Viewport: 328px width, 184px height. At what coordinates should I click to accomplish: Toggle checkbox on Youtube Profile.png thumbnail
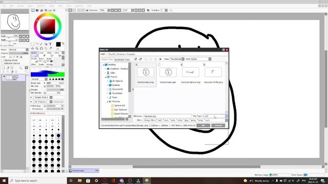[204, 65]
